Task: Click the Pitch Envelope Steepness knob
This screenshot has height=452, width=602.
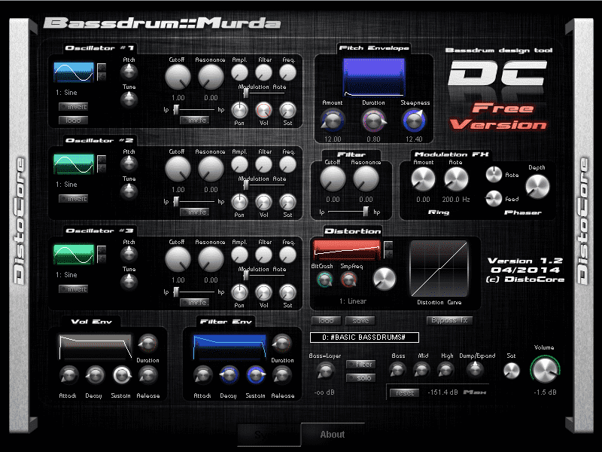Action: click(x=414, y=121)
